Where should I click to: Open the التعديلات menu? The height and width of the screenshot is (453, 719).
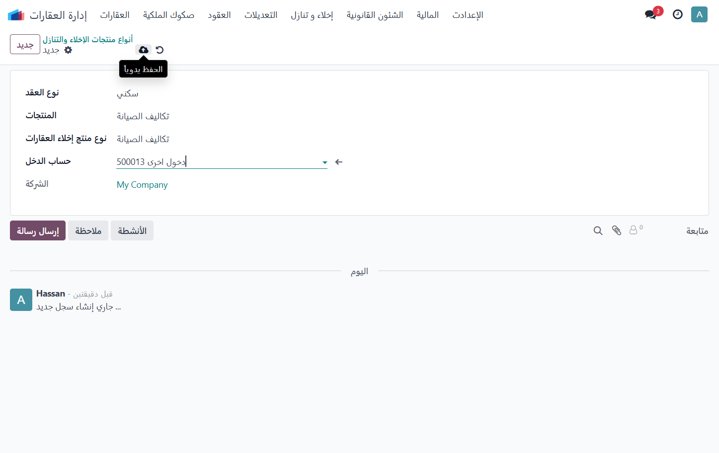261,15
